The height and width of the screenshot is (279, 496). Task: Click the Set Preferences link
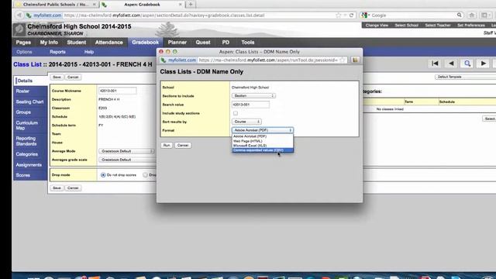[471, 26]
